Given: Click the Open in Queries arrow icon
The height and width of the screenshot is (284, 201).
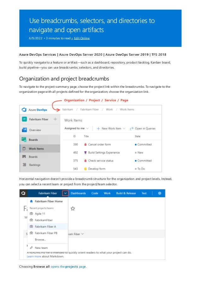Looking at the screenshot, I should 132,128.
